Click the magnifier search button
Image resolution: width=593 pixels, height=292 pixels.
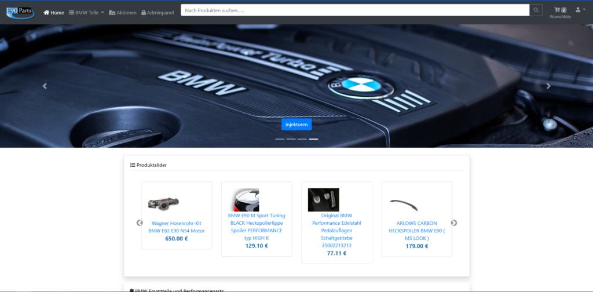pyautogui.click(x=536, y=10)
